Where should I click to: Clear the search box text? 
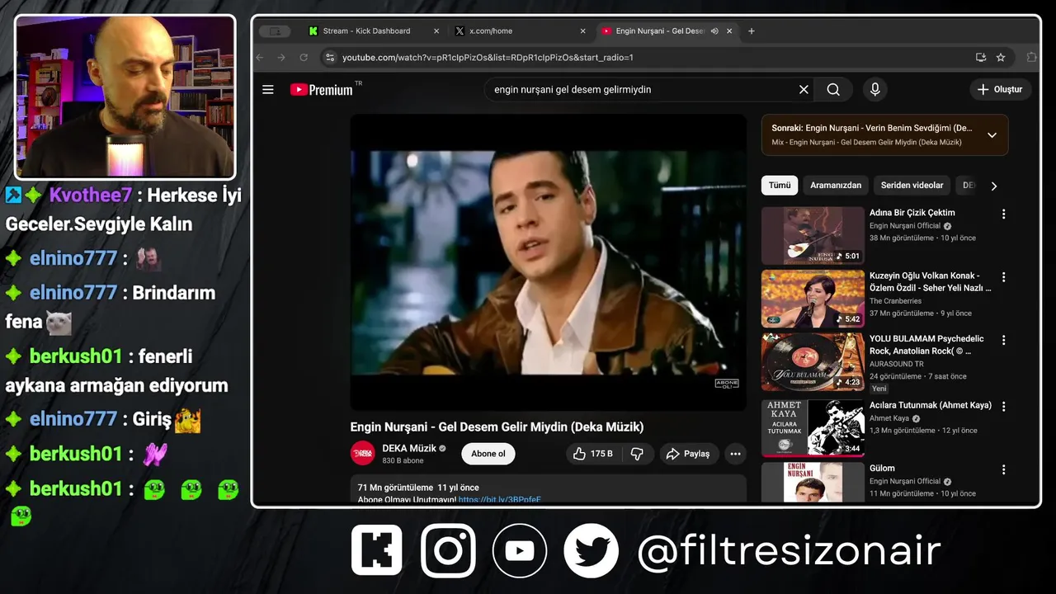[x=804, y=89]
